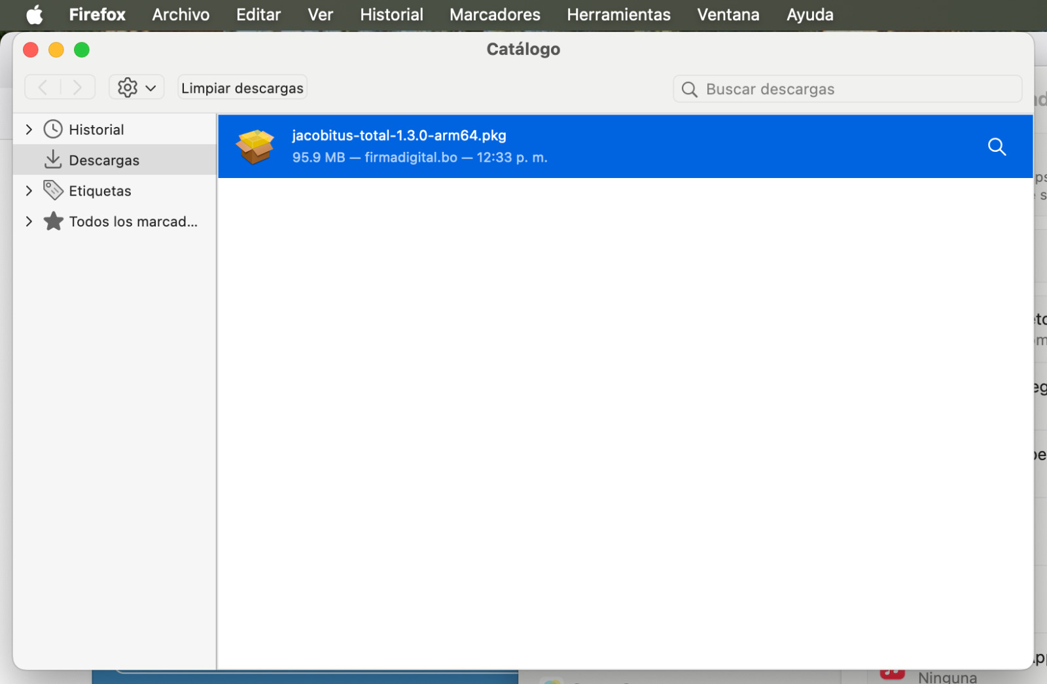Click the Historial clock icon in sidebar
Viewport: 1047px width, 684px height.
53,130
